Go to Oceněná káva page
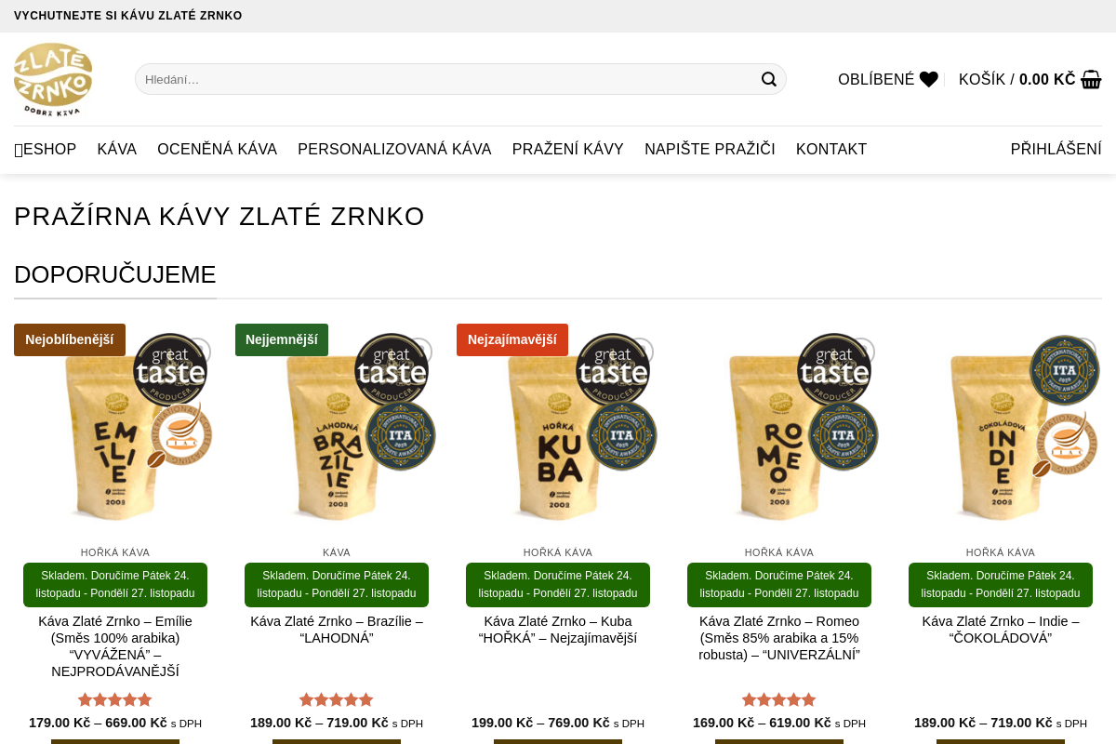 (x=218, y=150)
